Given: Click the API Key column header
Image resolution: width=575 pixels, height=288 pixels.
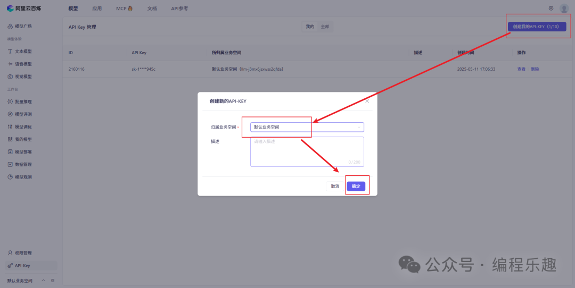Looking at the screenshot, I should tap(139, 53).
